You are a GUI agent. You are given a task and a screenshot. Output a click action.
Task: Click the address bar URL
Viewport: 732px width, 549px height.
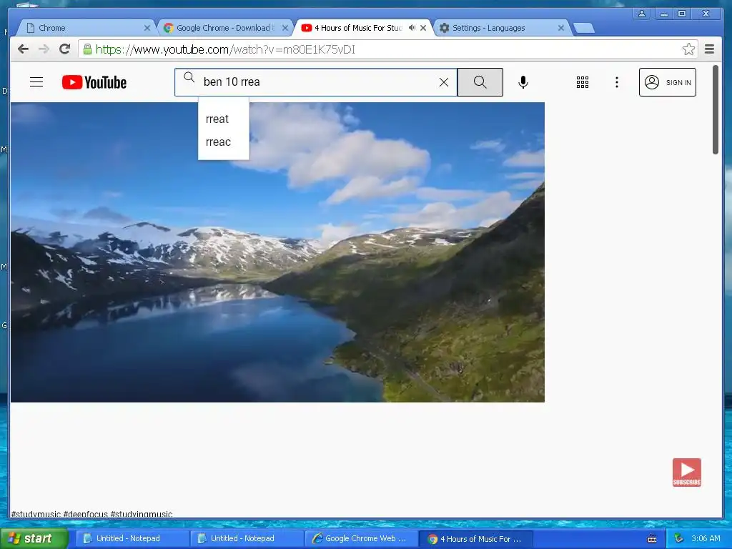[x=225, y=49]
